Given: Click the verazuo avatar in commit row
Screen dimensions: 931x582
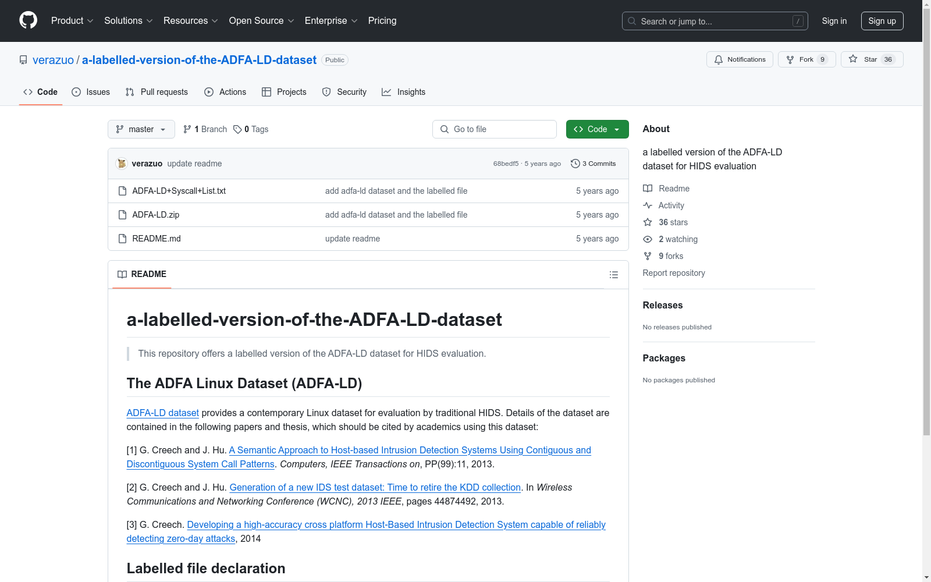Looking at the screenshot, I should click(x=122, y=164).
